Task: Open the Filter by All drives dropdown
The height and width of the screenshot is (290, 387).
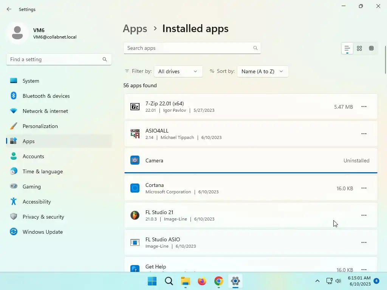Action: coord(178,71)
